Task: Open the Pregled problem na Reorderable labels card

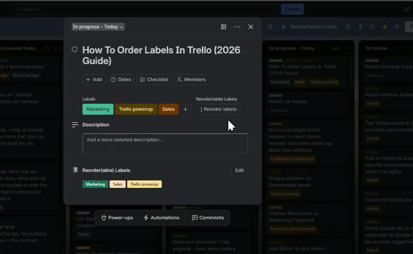Action: pos(307,184)
